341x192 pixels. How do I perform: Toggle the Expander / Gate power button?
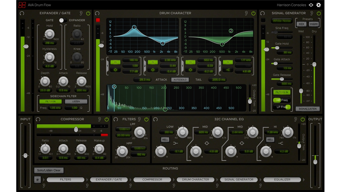[x=88, y=13]
